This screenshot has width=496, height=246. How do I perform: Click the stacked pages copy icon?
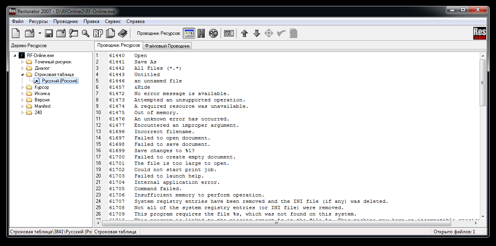click(x=110, y=33)
